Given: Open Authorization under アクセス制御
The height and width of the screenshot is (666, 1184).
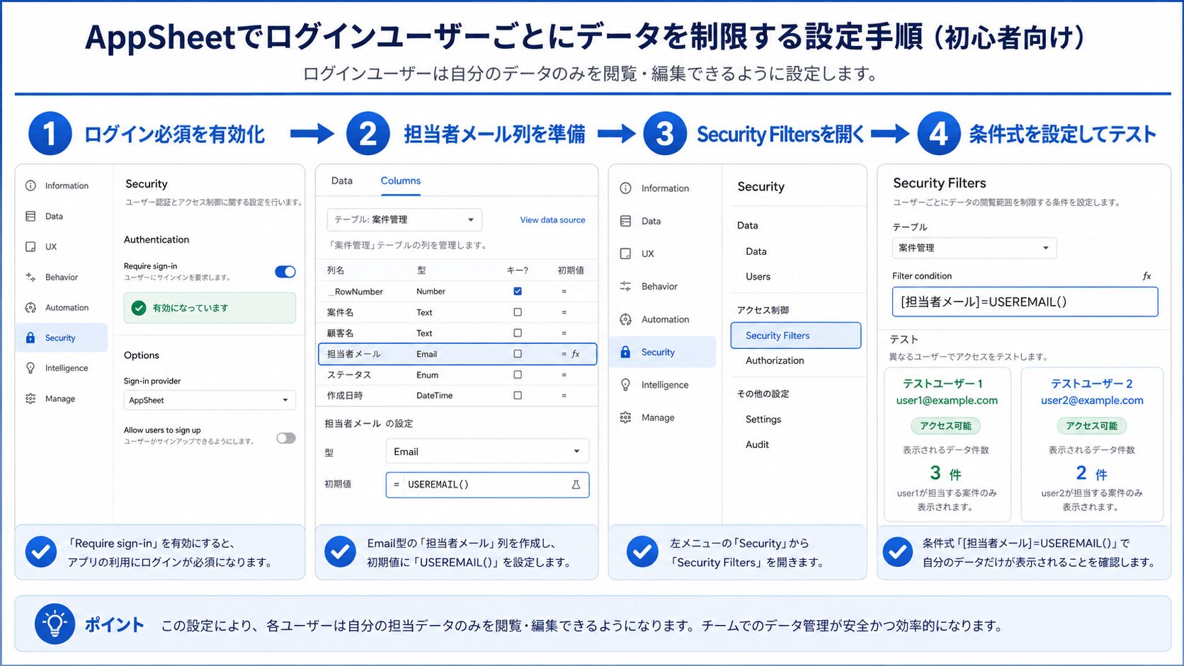Looking at the screenshot, I should pyautogui.click(x=775, y=360).
